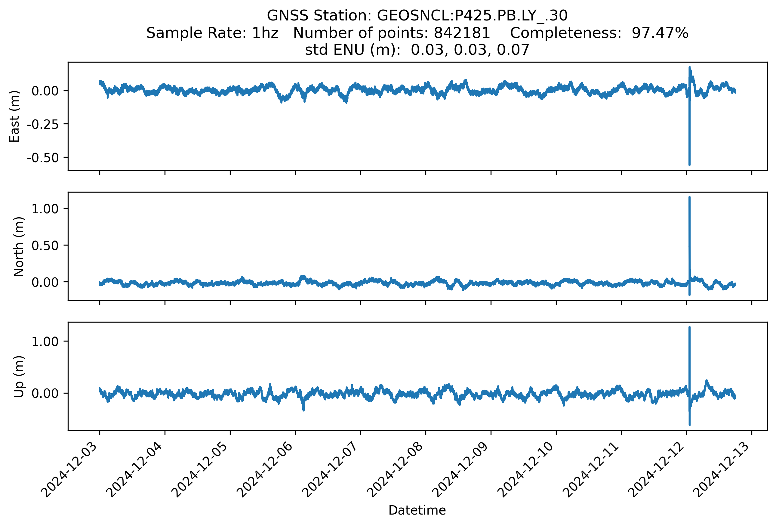776x526 pixels.
Task: Click the -0.25 tick on East axis
Action: click(43, 125)
